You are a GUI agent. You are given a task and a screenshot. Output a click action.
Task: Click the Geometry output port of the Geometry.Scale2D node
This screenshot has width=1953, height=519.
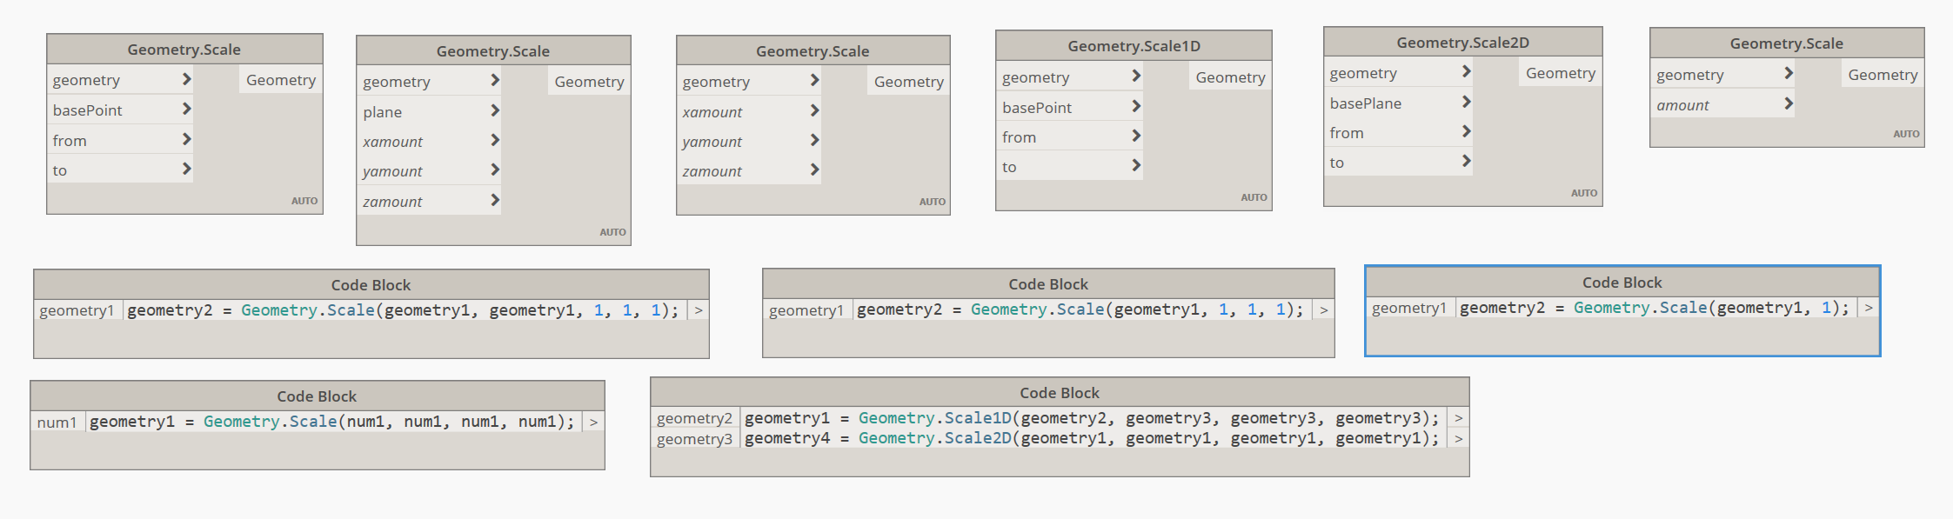pyautogui.click(x=1560, y=74)
